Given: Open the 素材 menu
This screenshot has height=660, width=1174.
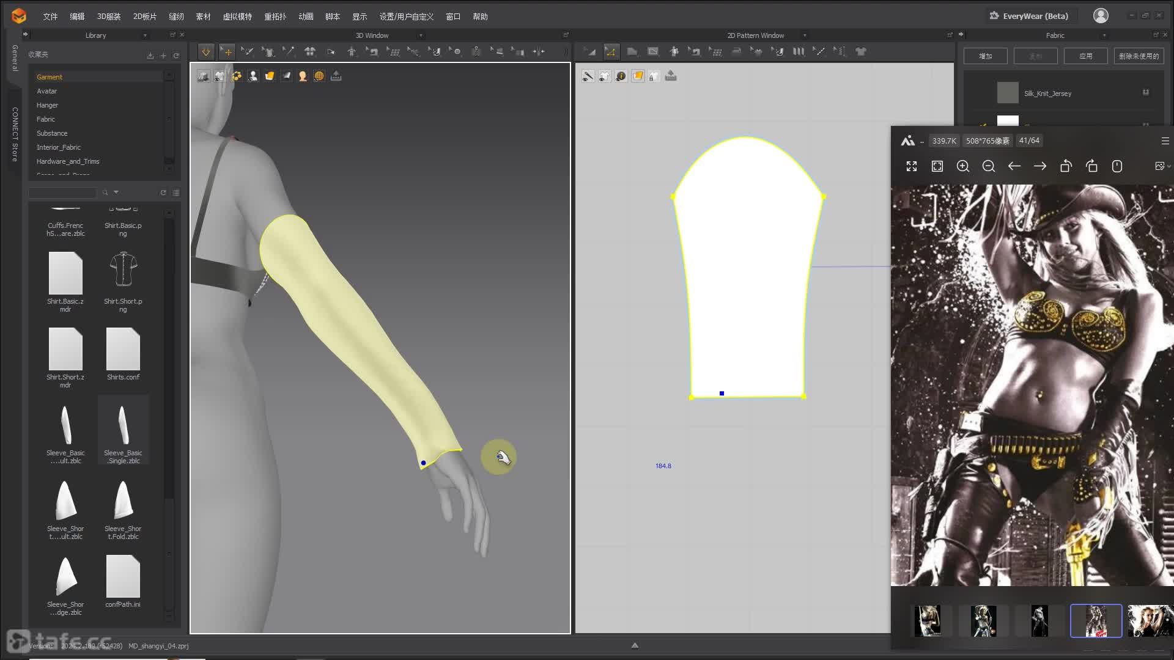Looking at the screenshot, I should 203,16.
